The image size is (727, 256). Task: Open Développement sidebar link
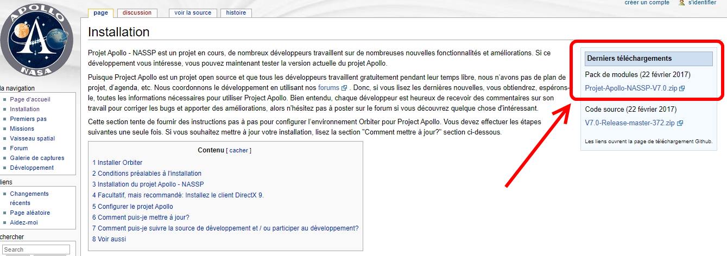pos(31,168)
